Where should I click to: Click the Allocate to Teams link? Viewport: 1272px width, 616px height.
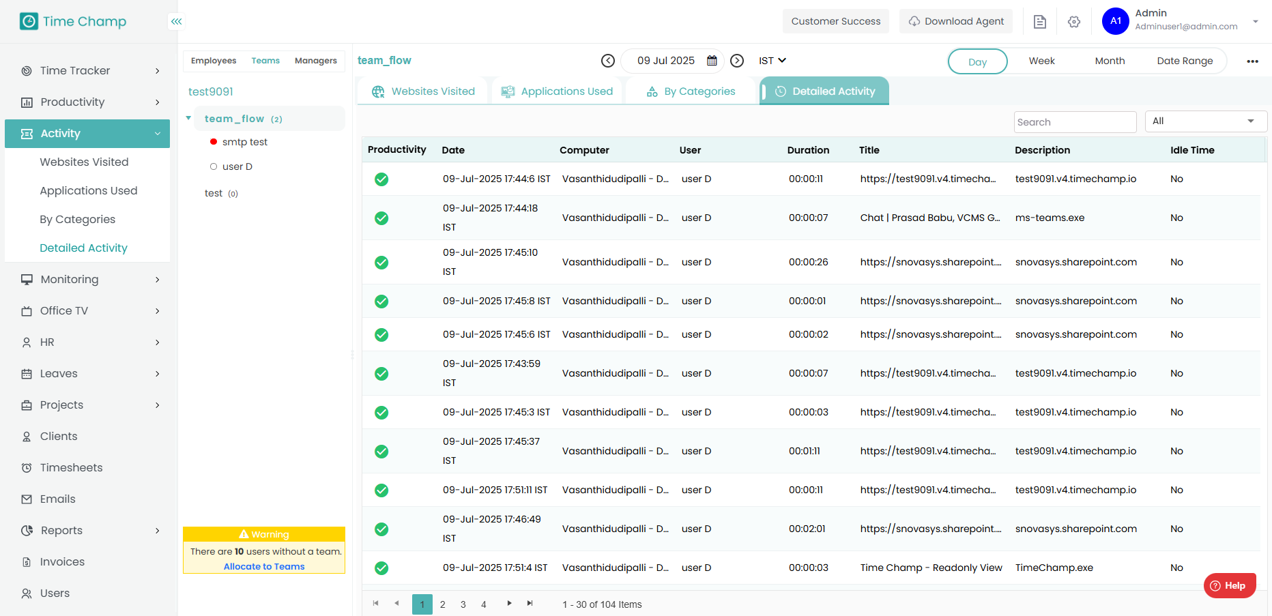tap(264, 567)
